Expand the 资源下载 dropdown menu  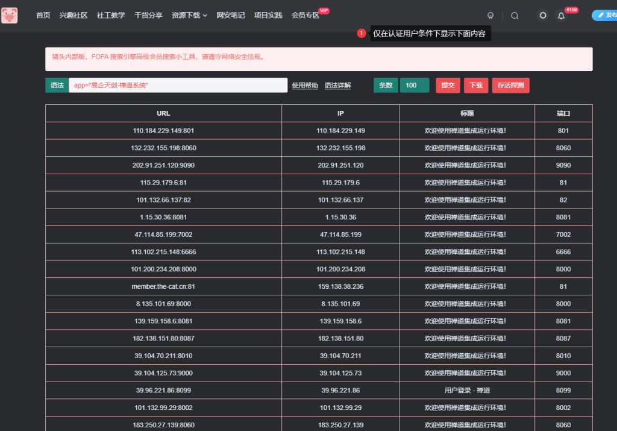point(189,15)
